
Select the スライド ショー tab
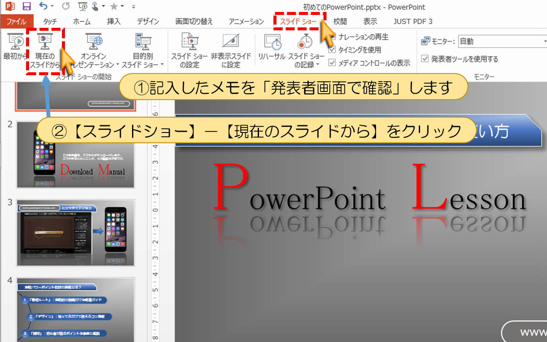tap(299, 21)
